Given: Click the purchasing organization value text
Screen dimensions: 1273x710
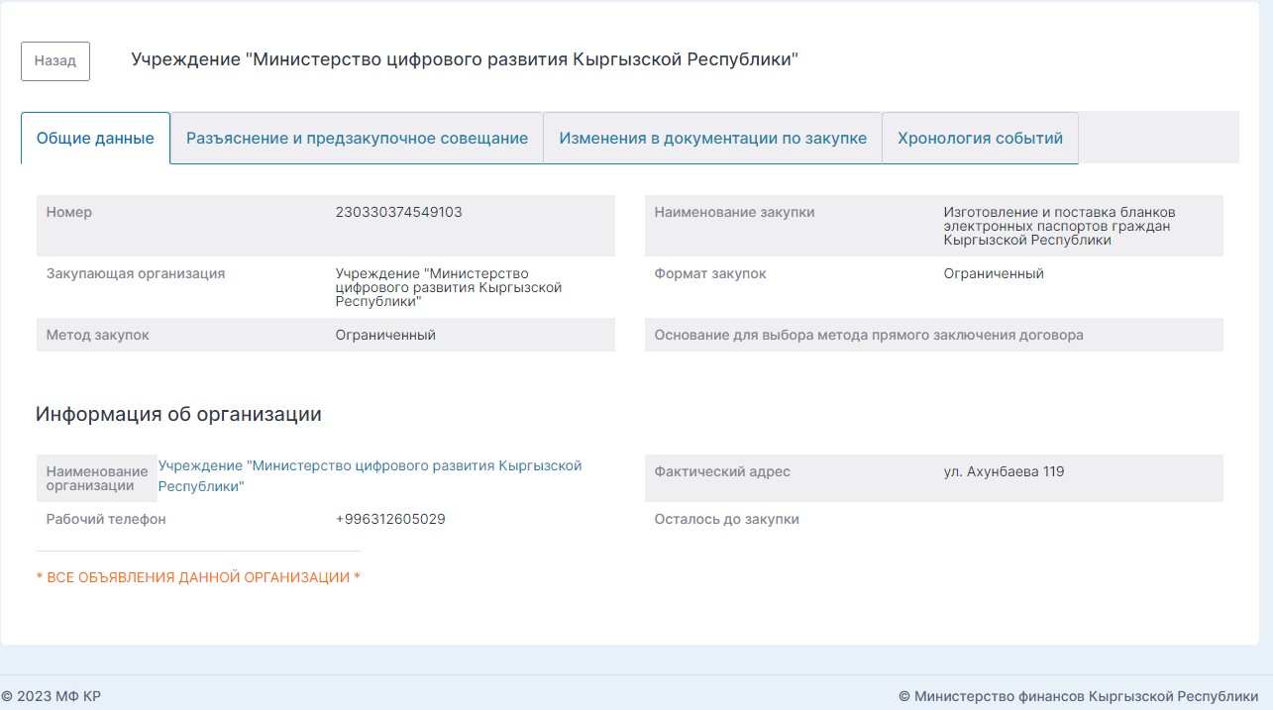Looking at the screenshot, I should pyautogui.click(x=449, y=288).
